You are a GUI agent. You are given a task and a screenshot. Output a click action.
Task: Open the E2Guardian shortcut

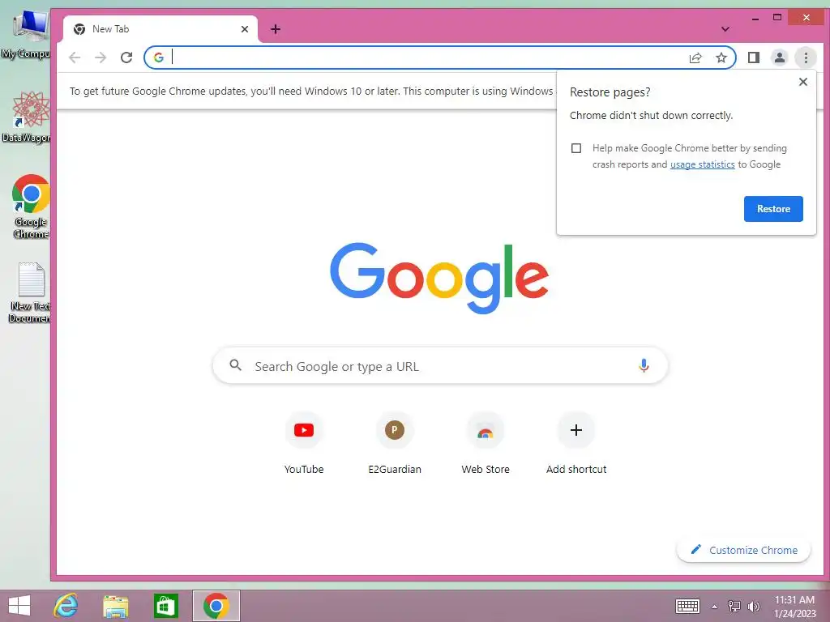click(x=395, y=443)
